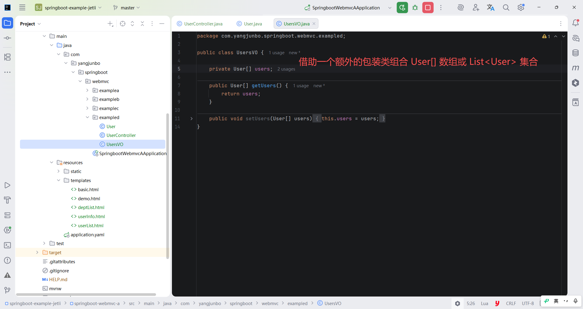Open the Git branch tool window
The width and height of the screenshot is (583, 309).
(x=8, y=290)
